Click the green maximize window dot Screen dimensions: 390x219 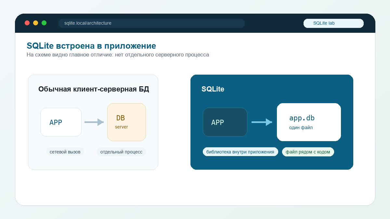coord(44,23)
